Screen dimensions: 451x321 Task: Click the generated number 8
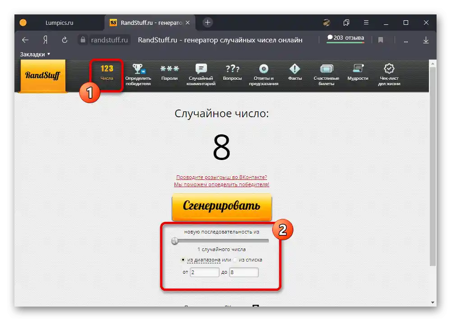point(221,147)
